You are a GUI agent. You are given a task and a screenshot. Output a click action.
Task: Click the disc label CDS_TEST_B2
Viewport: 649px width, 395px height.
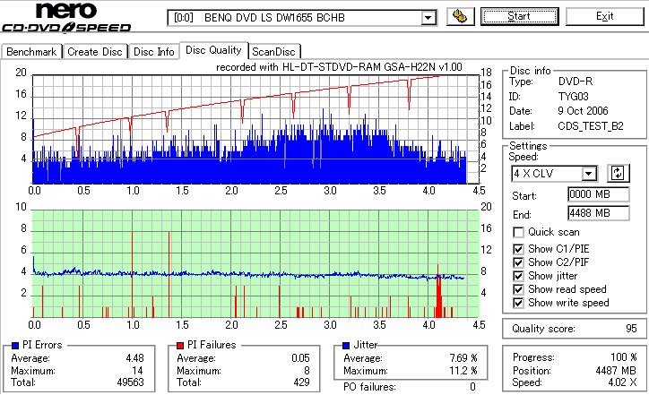point(591,126)
